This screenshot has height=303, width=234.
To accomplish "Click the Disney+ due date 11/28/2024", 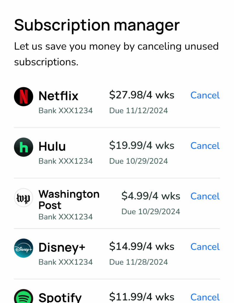I will point(139,262).
